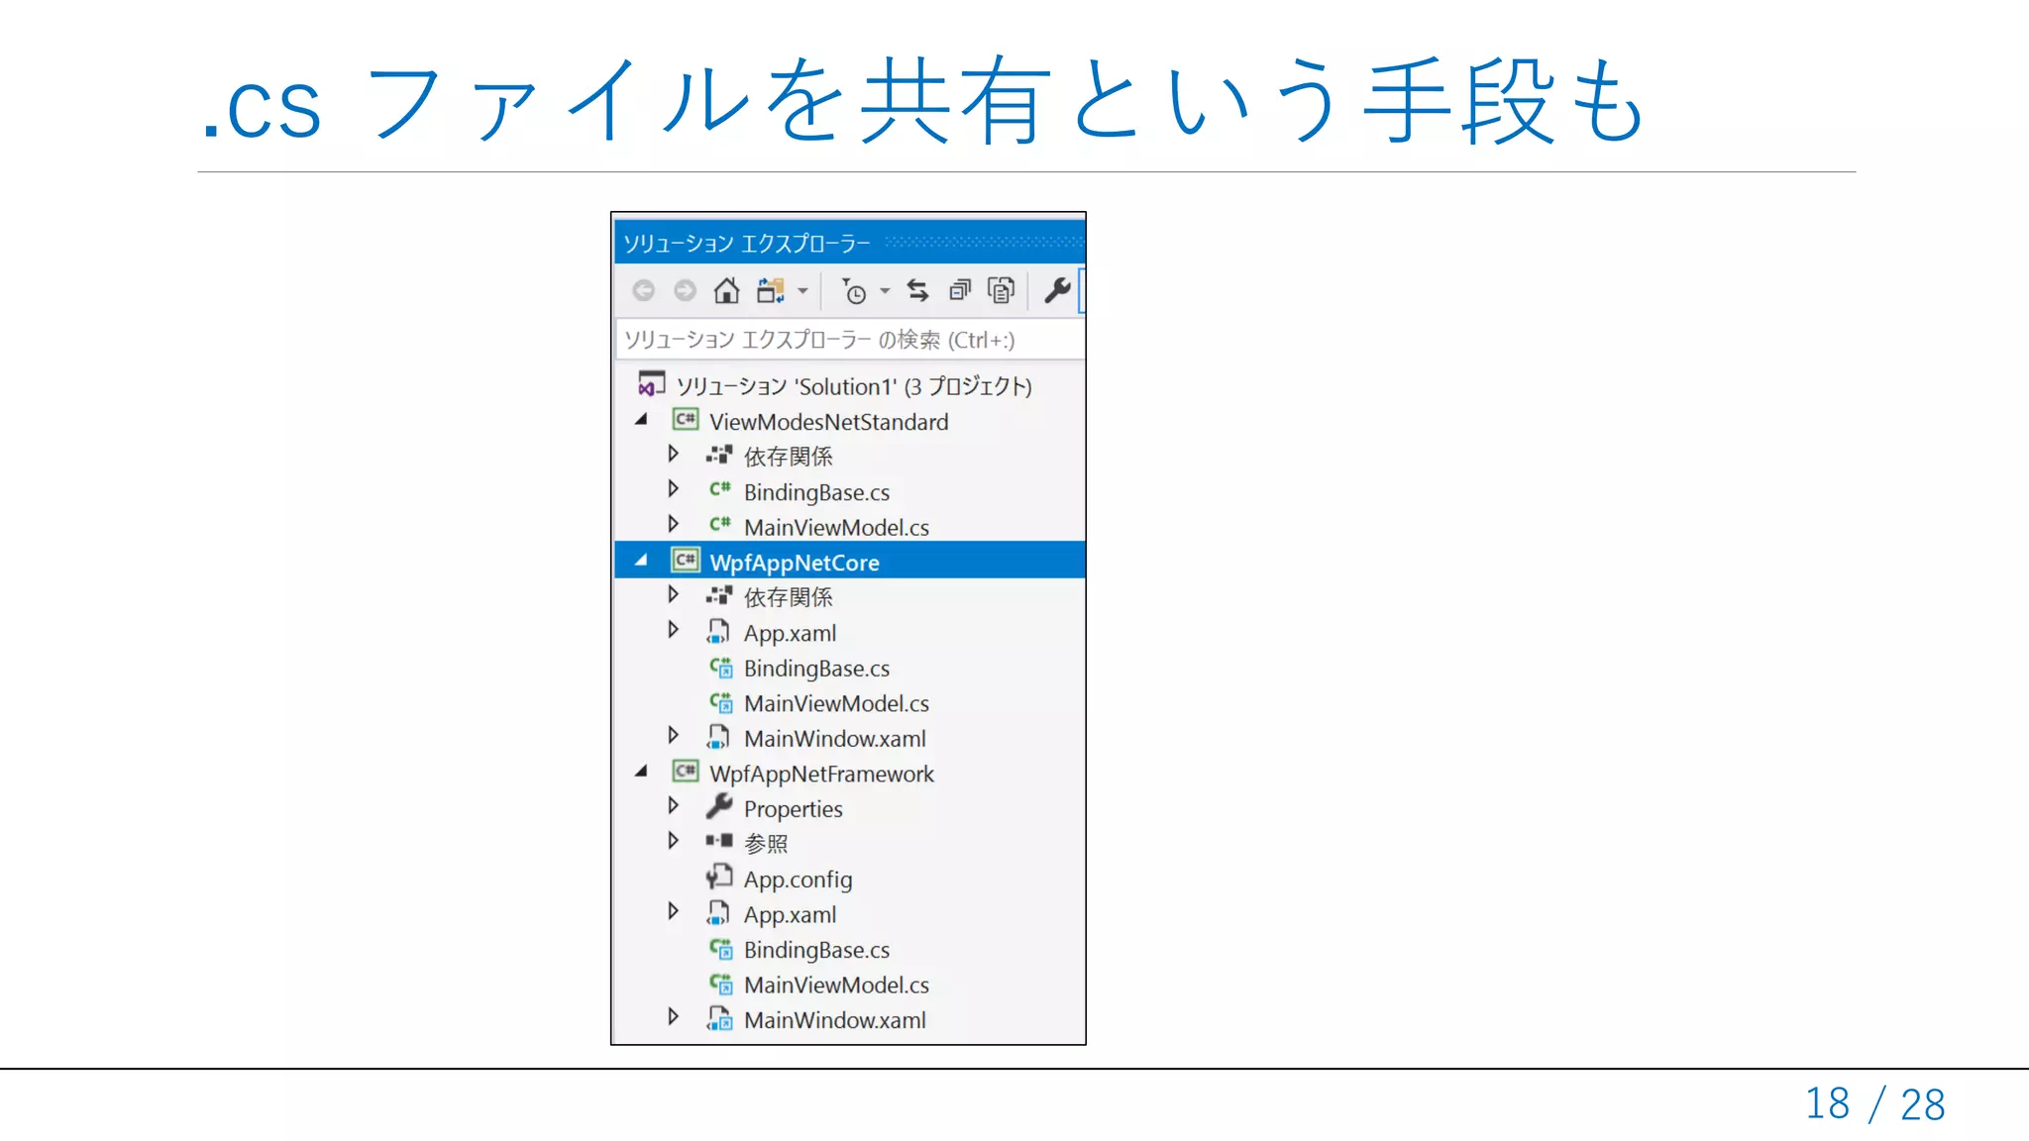Select App.xaml in WpfAppNetCore
This screenshot has width=2029, height=1141.
(x=790, y=634)
